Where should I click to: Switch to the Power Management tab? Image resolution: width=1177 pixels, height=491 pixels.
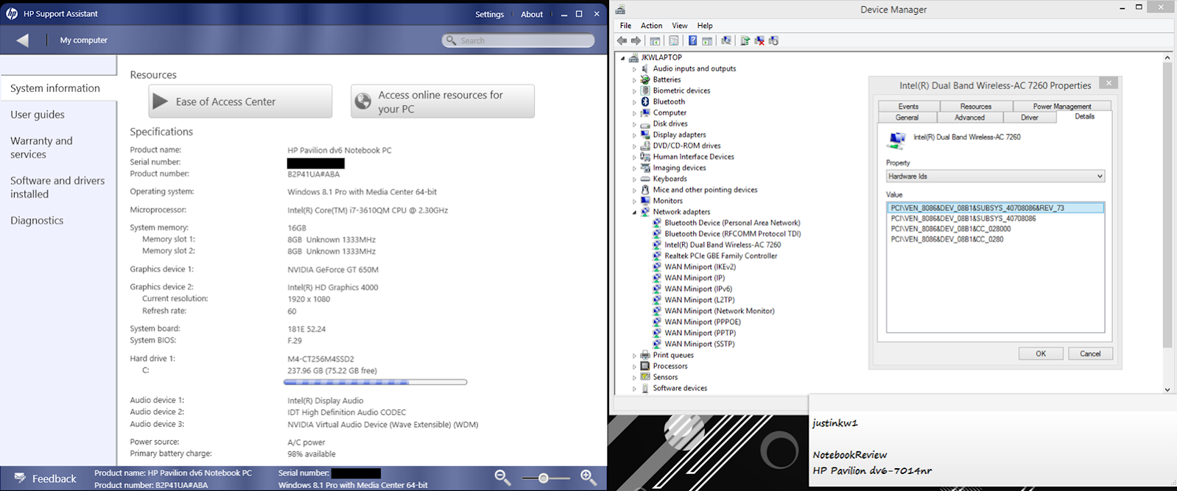[1061, 107]
